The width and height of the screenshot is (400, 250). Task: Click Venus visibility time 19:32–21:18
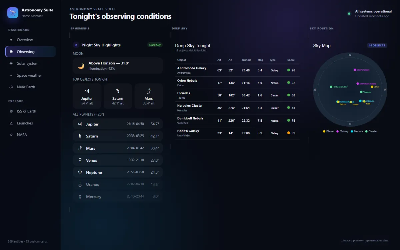pos(135,160)
